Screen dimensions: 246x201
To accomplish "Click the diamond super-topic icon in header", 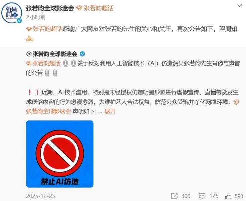I will (x=79, y=8).
